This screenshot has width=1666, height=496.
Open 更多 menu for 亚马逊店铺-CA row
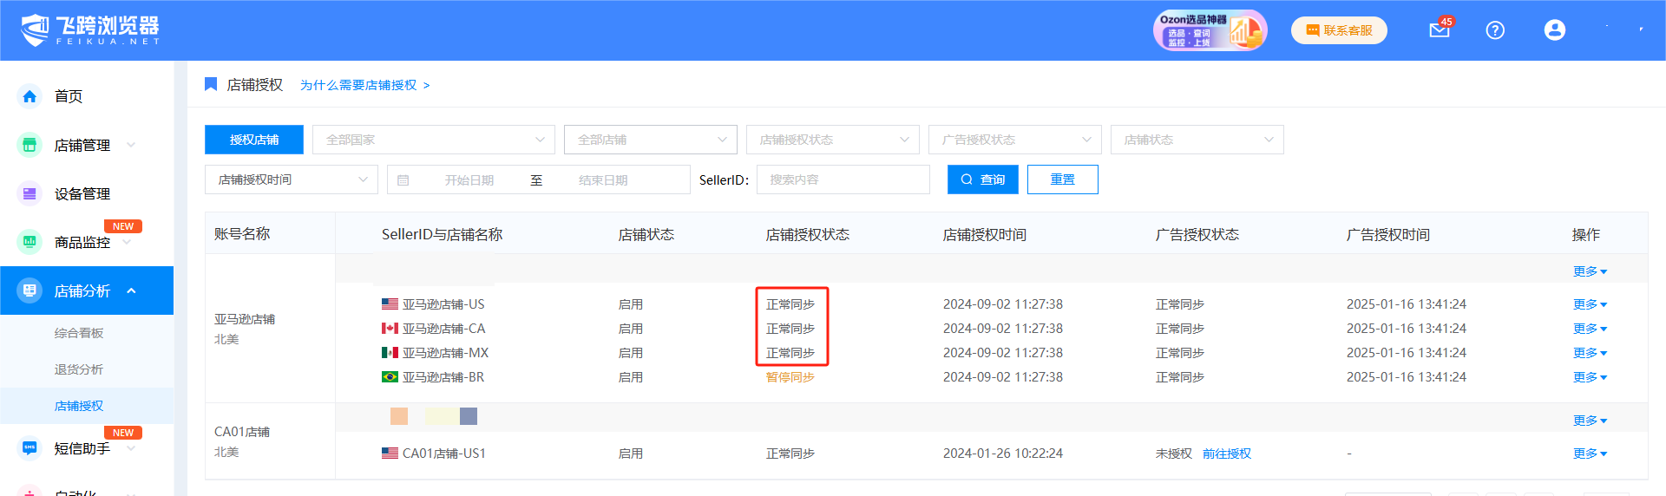pos(1589,329)
